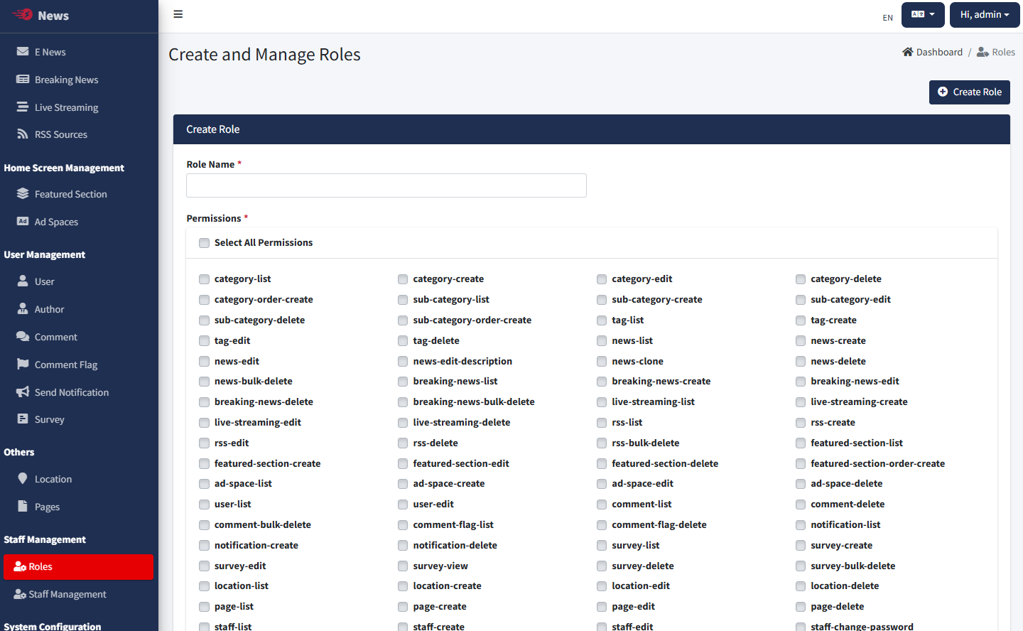The image size is (1023, 631).
Task: Click the comment-bulk-delete permission label
Action: tap(263, 524)
